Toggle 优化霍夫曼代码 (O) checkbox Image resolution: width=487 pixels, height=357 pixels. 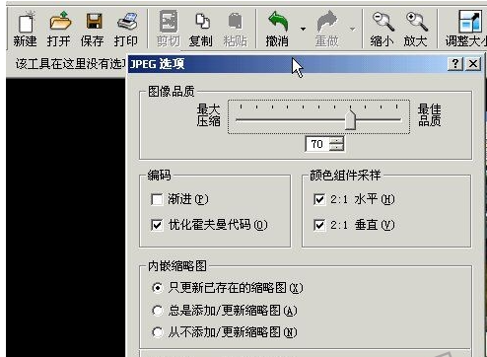tap(157, 225)
